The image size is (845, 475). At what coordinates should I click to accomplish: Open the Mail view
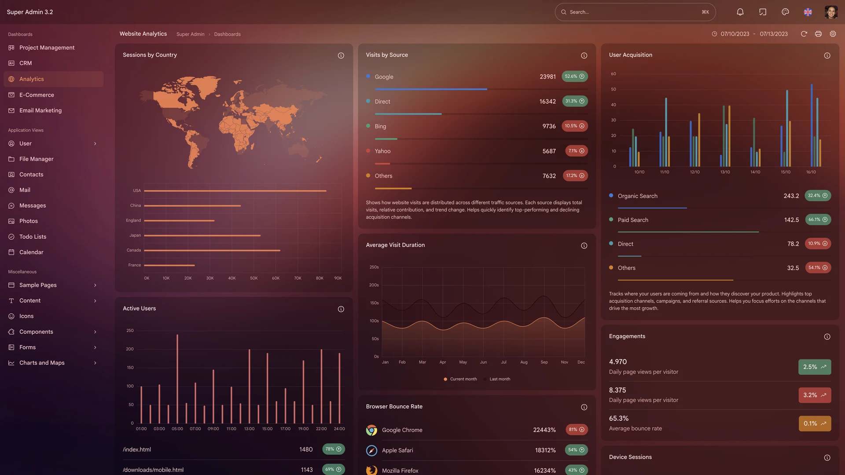53,190
